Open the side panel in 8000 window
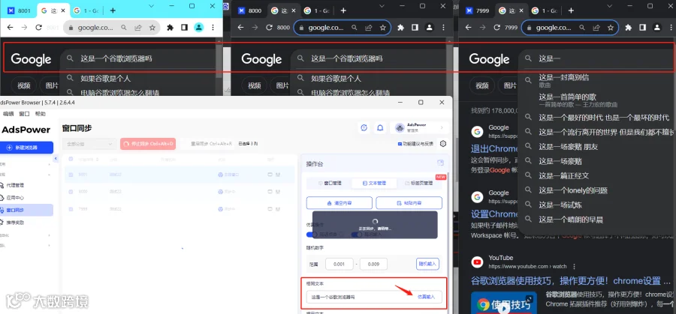The width and height of the screenshot is (676, 314). [x=415, y=28]
